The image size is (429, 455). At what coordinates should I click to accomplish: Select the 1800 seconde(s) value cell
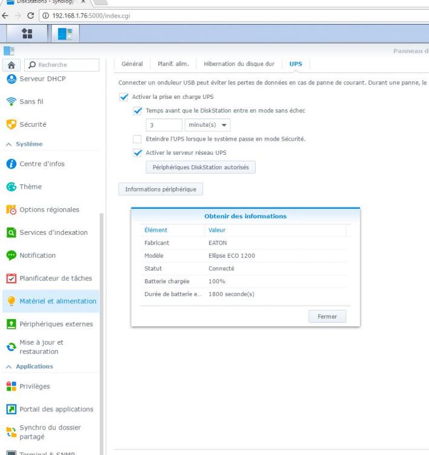231,294
